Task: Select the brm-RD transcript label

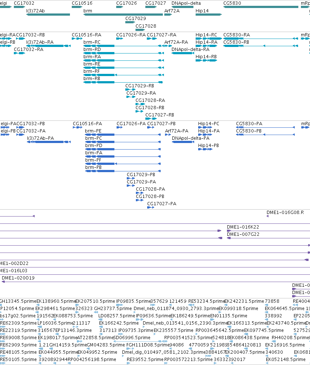Action: click(92, 49)
